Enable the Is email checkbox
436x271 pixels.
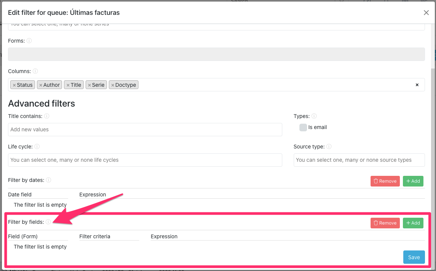point(303,128)
